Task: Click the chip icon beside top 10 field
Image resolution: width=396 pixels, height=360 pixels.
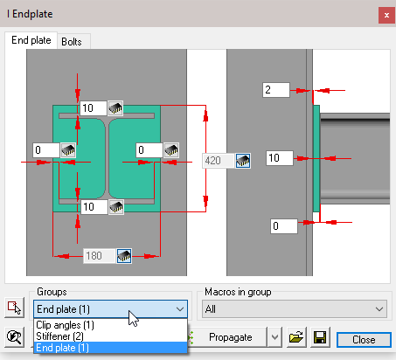Action: 115,108
